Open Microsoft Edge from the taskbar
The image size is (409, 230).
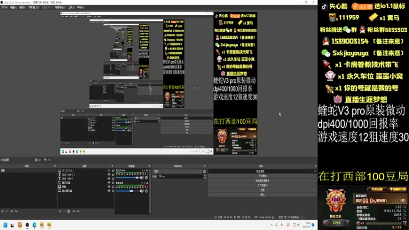pyautogui.click(x=34, y=225)
